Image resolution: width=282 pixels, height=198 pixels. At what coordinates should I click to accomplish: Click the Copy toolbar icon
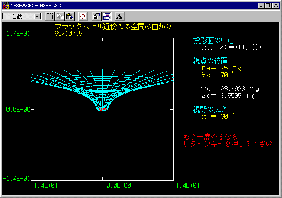60,16
